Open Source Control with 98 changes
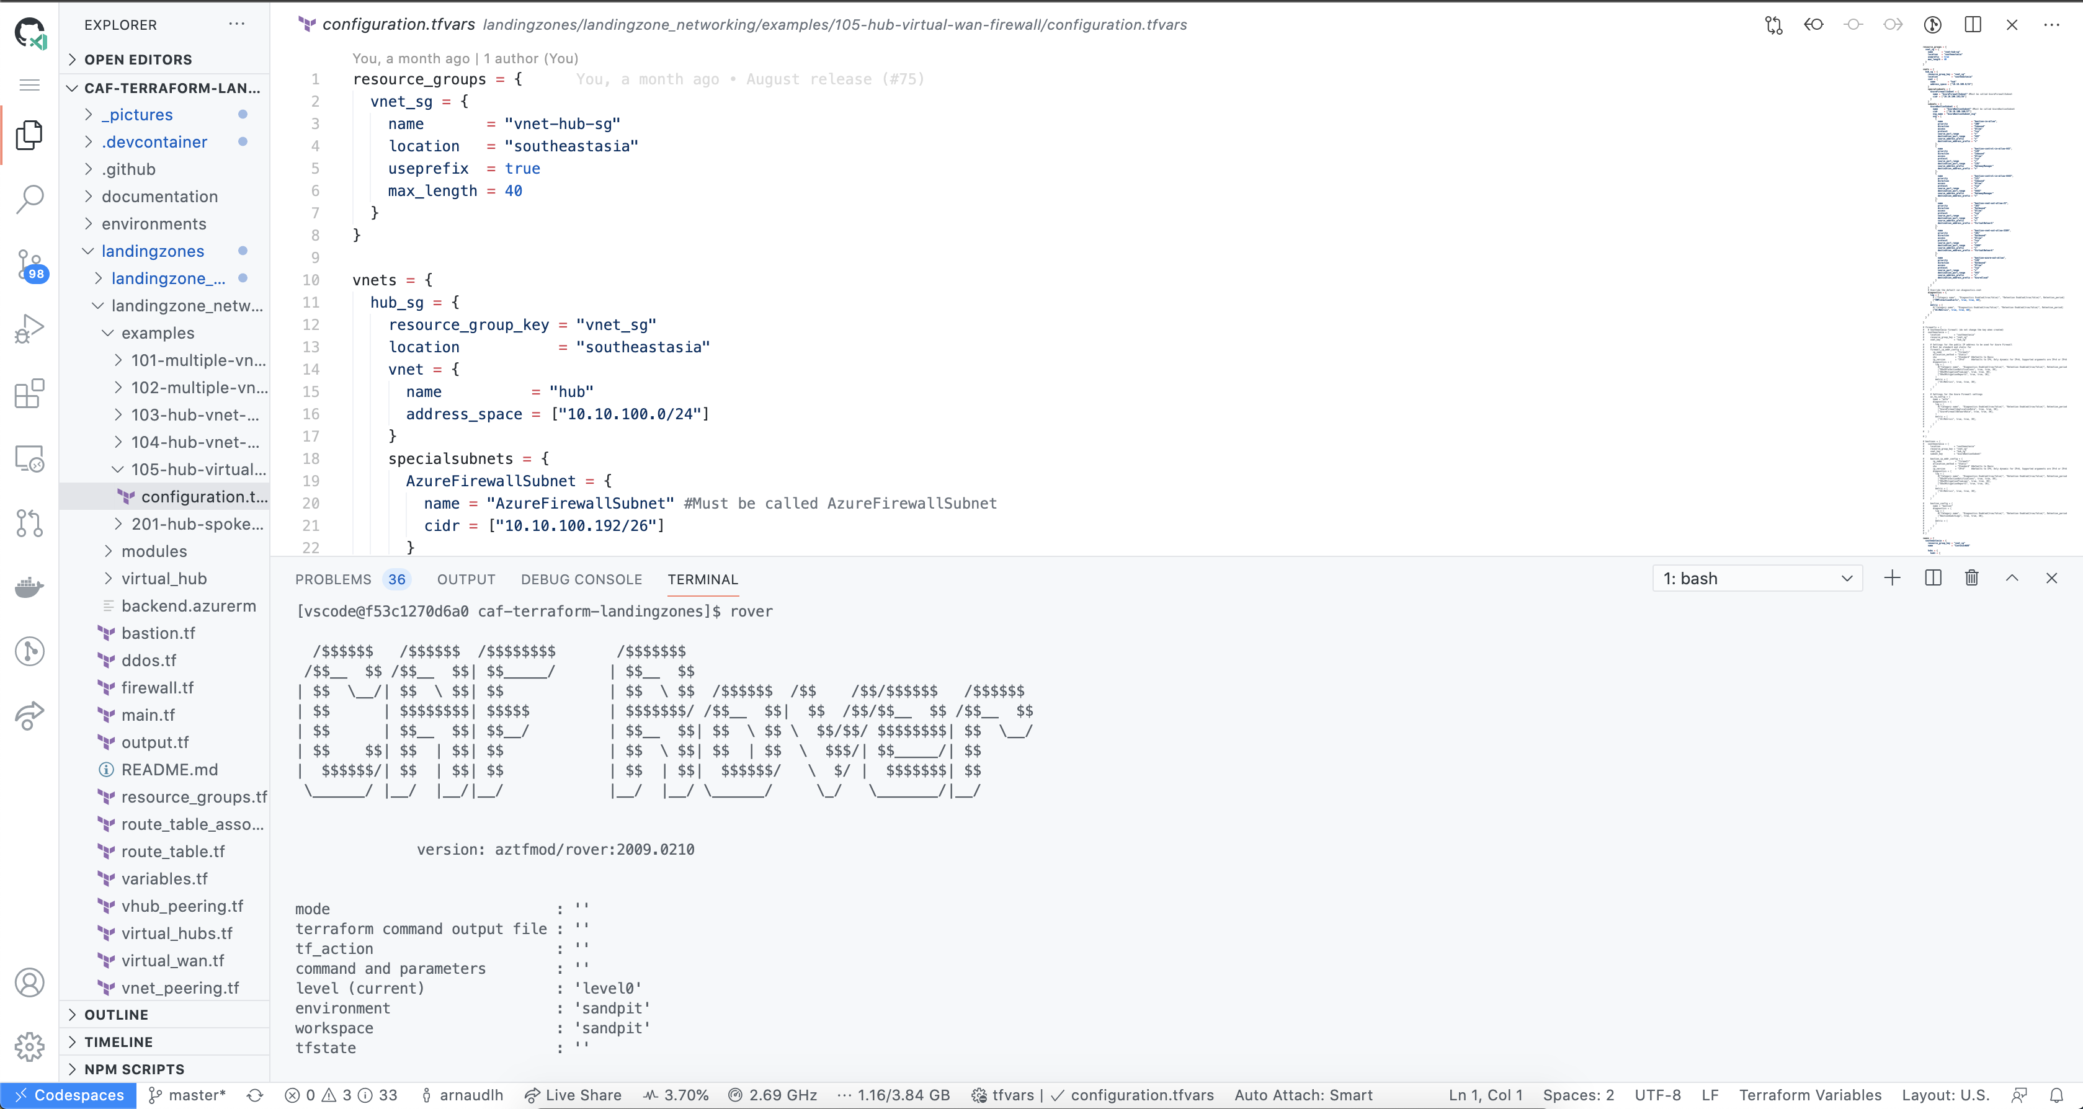 coord(30,265)
